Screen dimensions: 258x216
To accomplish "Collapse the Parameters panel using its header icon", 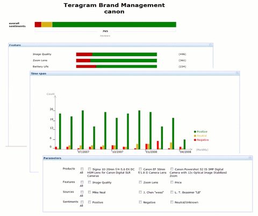I will tap(250, 158).
